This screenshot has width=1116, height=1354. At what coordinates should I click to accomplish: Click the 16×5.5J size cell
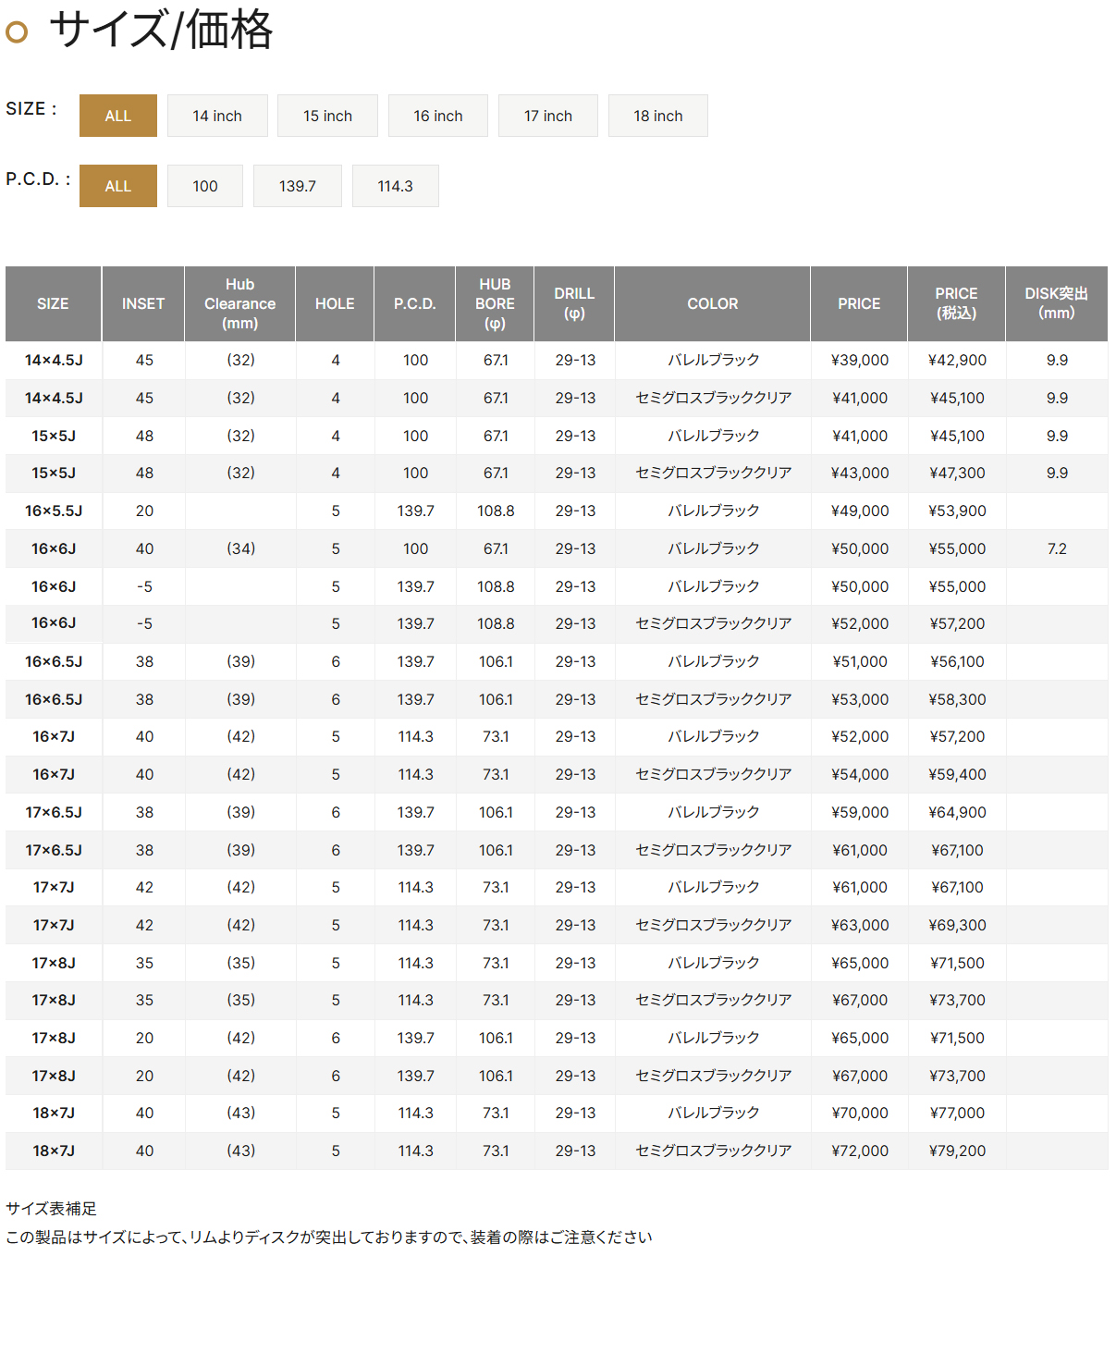coord(54,511)
